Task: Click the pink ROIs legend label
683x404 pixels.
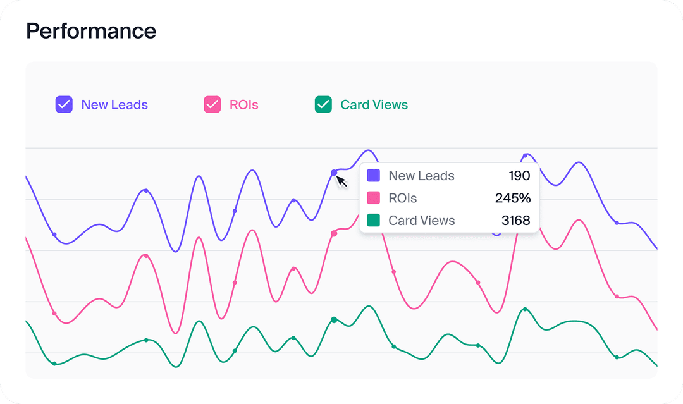Action: (x=243, y=105)
